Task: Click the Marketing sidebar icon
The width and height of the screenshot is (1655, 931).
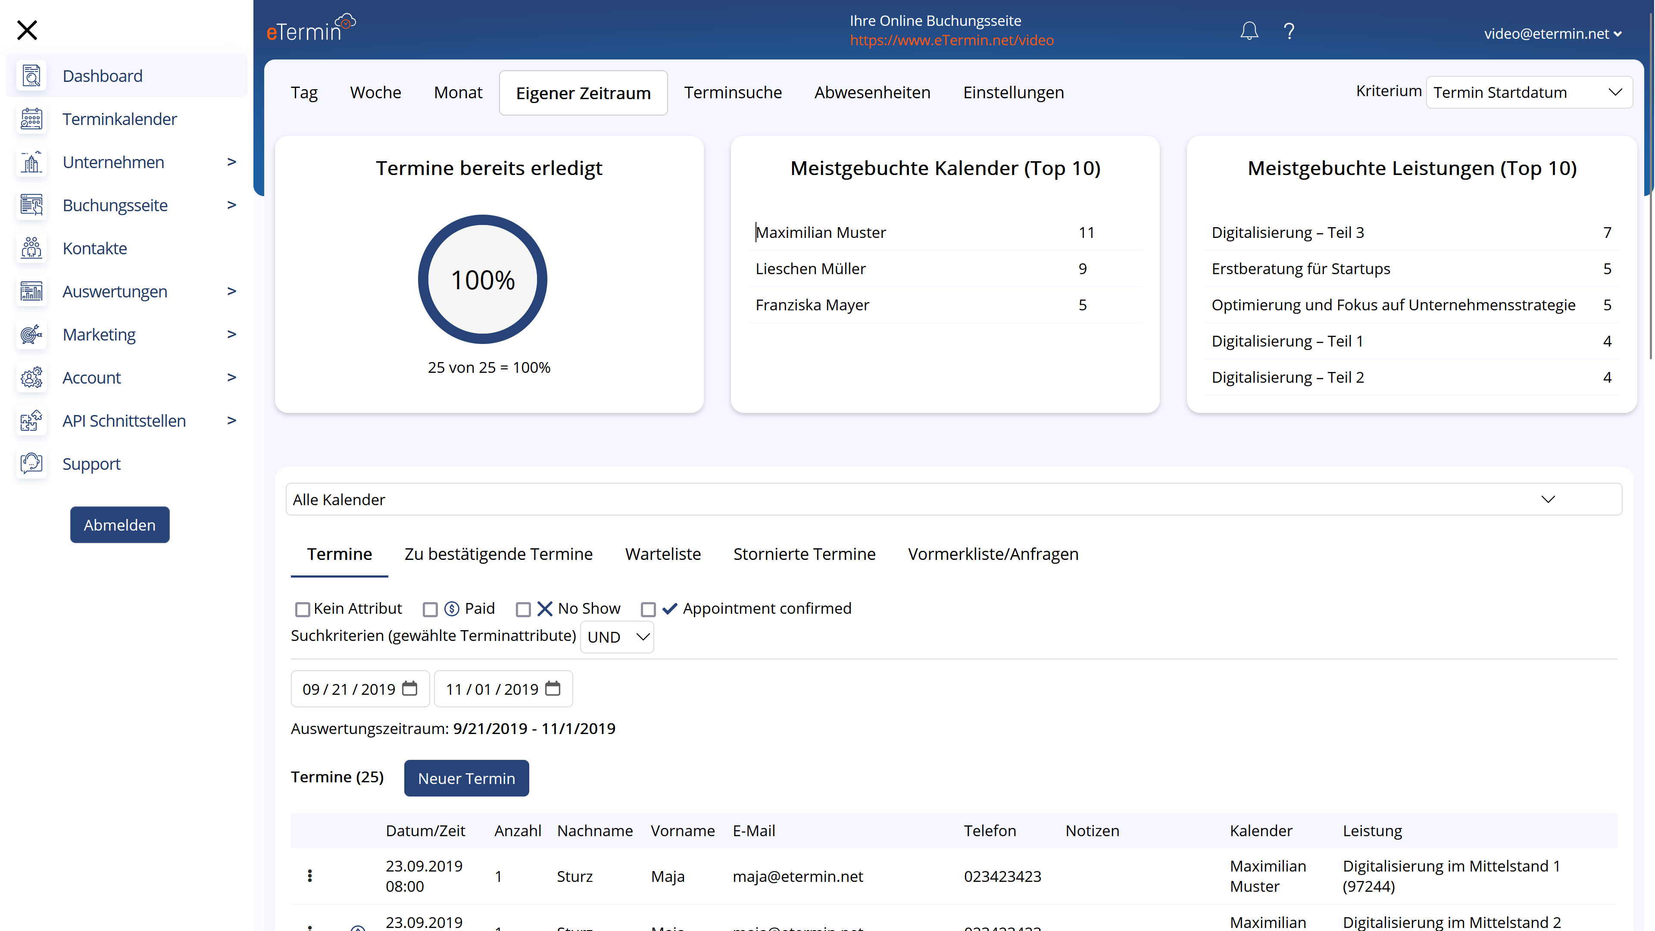Action: pyautogui.click(x=30, y=334)
